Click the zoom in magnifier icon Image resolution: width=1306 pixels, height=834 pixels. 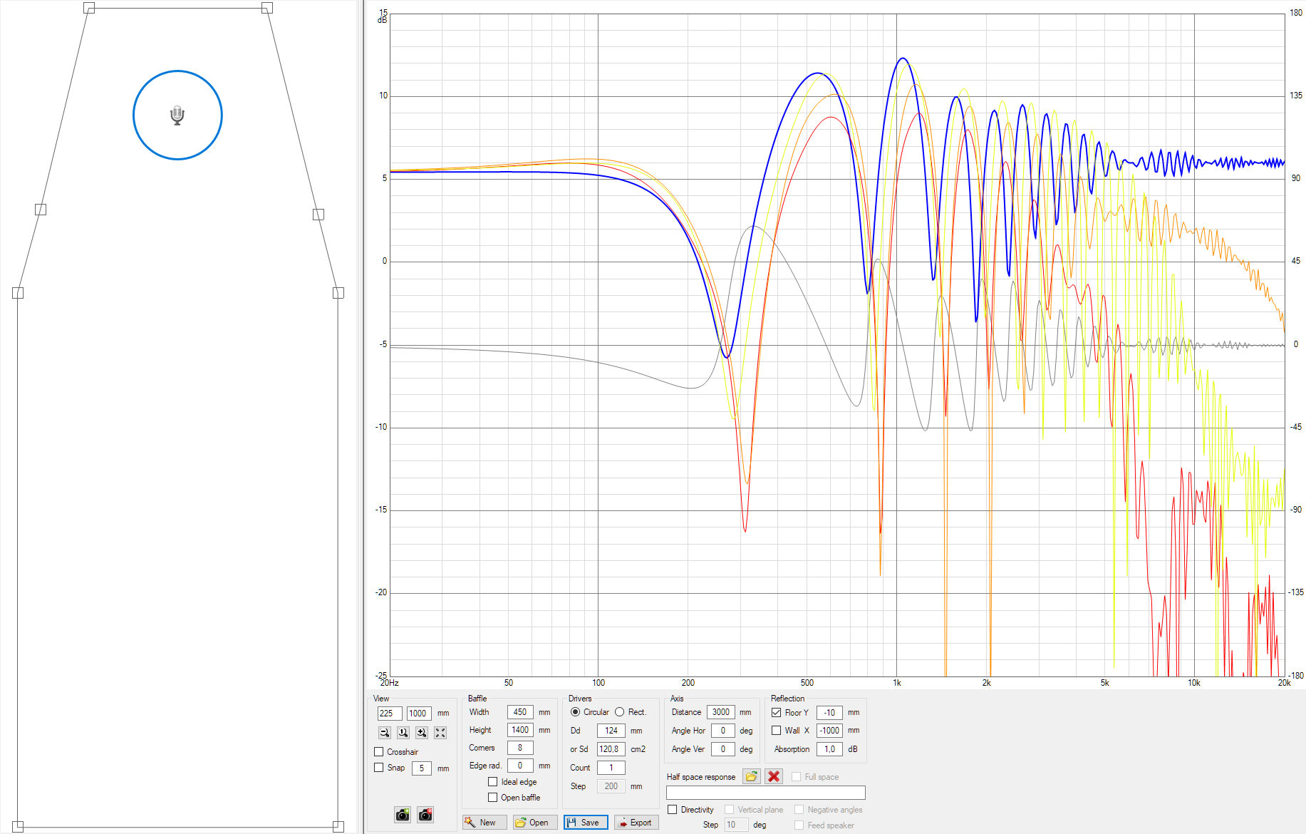point(422,732)
